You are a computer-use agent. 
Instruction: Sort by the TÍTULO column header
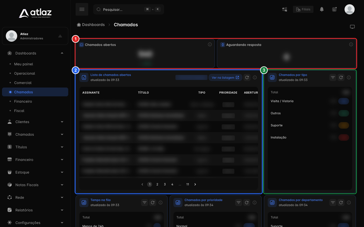tap(143, 93)
